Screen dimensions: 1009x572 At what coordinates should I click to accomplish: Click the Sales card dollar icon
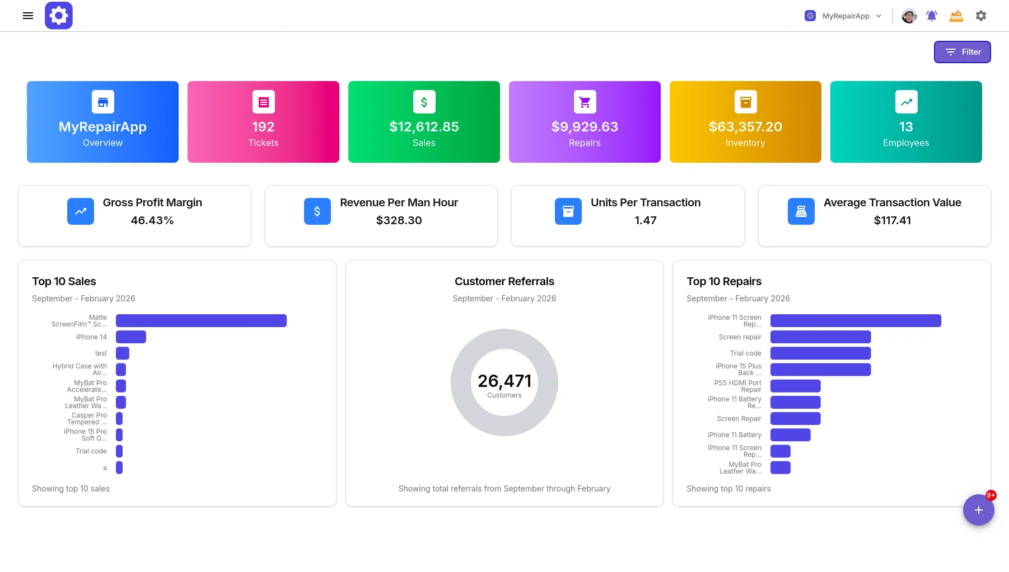coord(424,102)
